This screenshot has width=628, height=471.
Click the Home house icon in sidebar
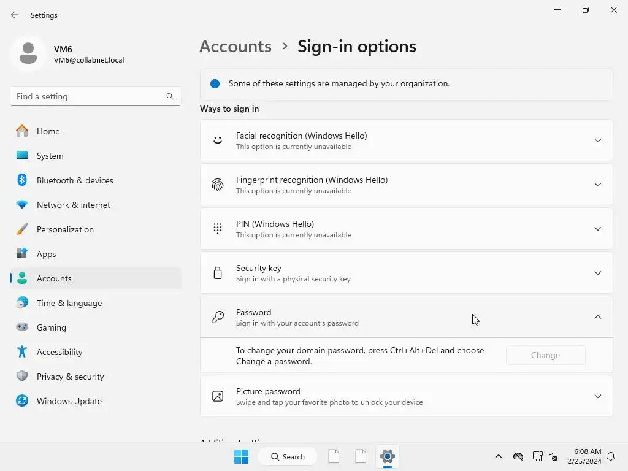[22, 131]
